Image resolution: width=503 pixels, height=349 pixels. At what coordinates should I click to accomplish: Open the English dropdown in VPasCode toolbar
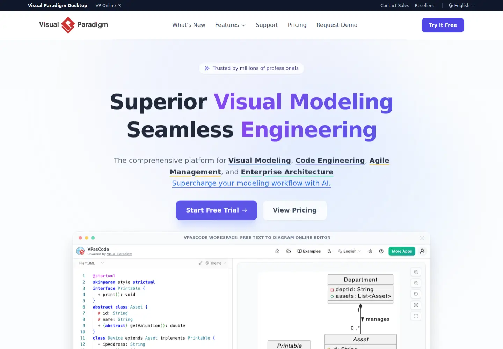(350, 251)
